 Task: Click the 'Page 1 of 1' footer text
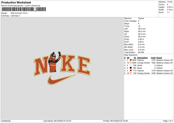tap(168, 121)
